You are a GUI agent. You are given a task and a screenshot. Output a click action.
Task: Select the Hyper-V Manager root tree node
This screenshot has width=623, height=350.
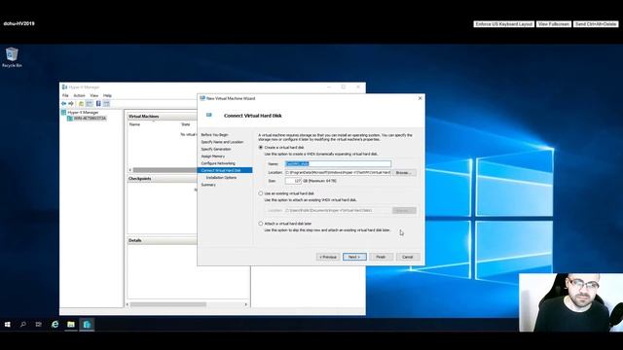[80, 113]
